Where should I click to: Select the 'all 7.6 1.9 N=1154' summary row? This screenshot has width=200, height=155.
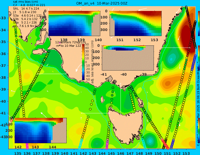coord(27,26)
